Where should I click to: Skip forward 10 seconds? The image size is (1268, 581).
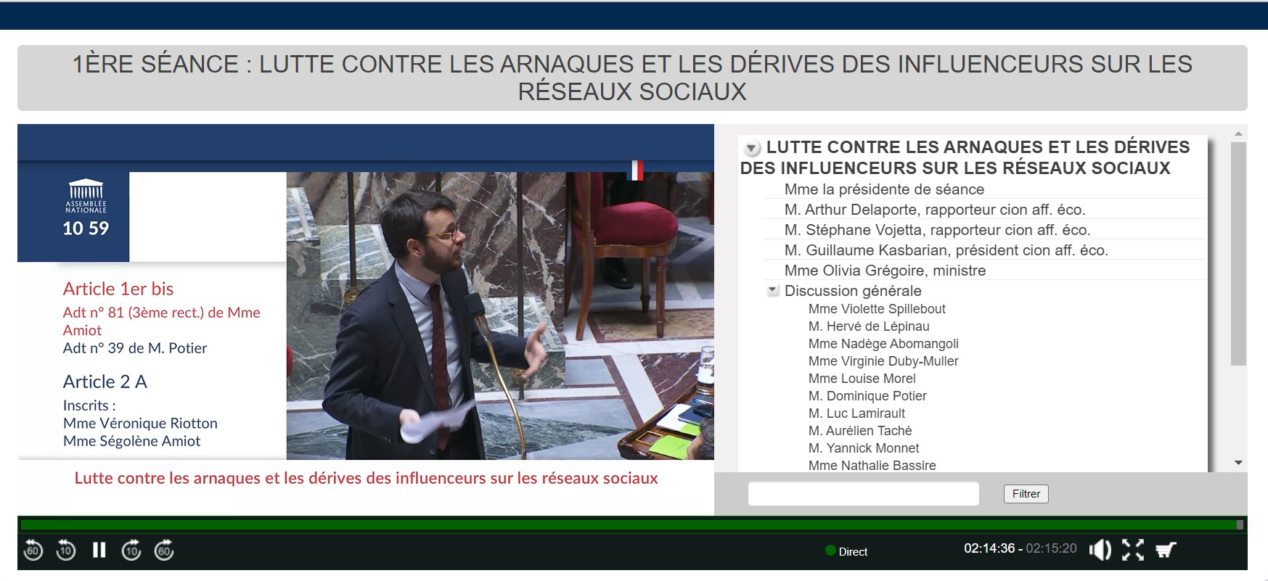pyautogui.click(x=131, y=551)
